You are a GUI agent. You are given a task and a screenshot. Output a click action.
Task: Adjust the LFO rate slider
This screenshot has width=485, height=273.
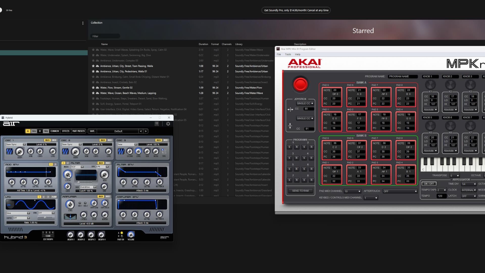tap(46, 217)
